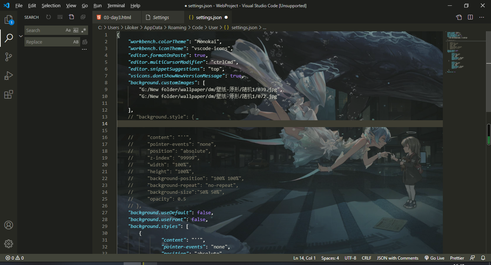491x265 pixels.
Task: Open the Run and Debug view
Action: [x=9, y=76]
